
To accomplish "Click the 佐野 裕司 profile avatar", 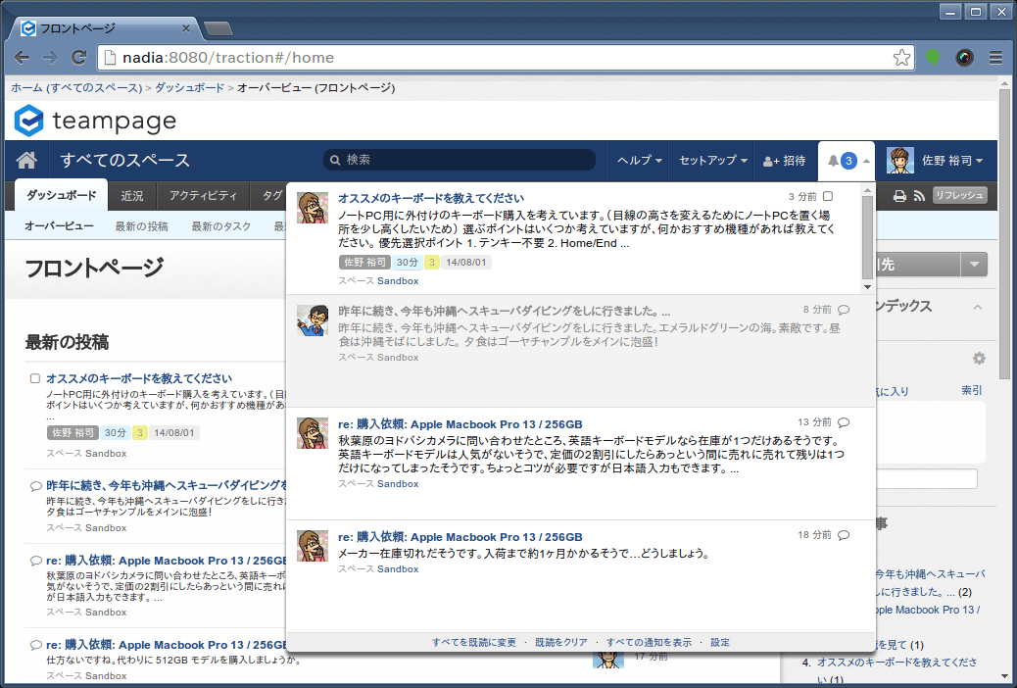I will (x=900, y=161).
